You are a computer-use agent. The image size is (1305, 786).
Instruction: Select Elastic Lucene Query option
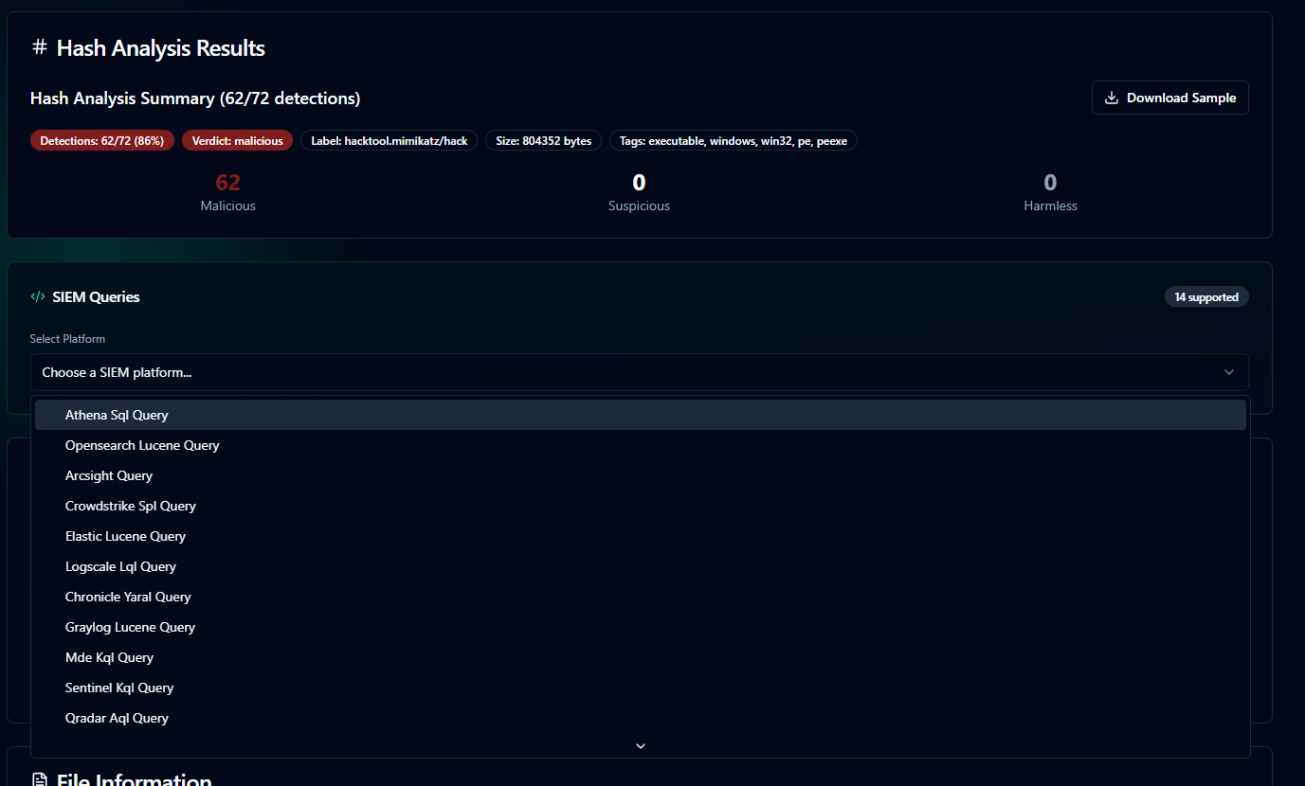click(641, 536)
